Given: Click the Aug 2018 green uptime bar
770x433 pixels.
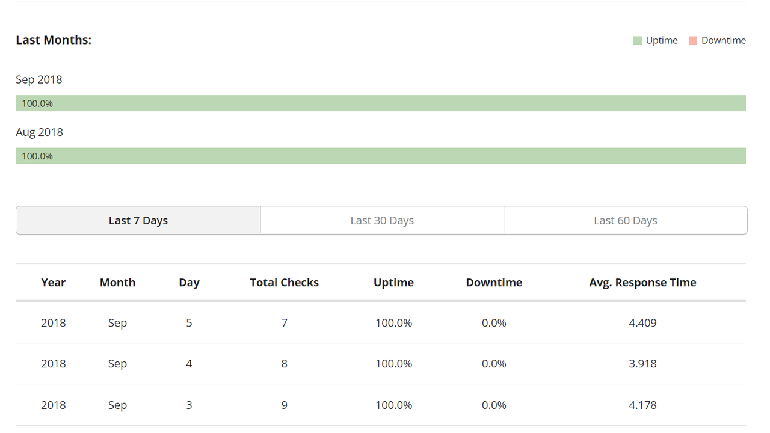Looking at the screenshot, I should (x=380, y=156).
